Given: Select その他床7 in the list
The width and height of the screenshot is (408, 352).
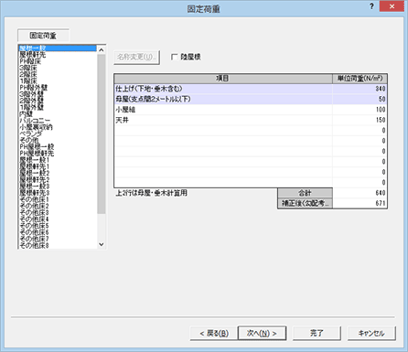Looking at the screenshot, I should (x=58, y=239).
